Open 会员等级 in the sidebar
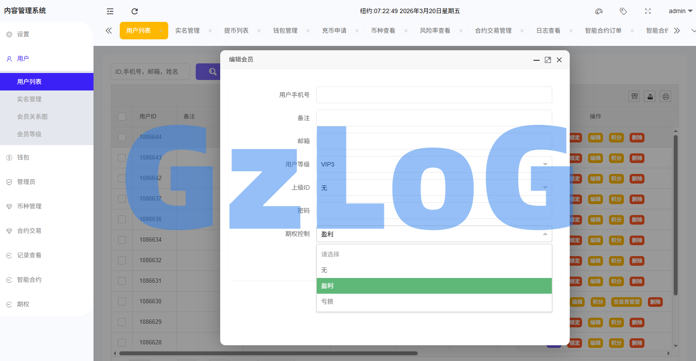 pyautogui.click(x=29, y=134)
